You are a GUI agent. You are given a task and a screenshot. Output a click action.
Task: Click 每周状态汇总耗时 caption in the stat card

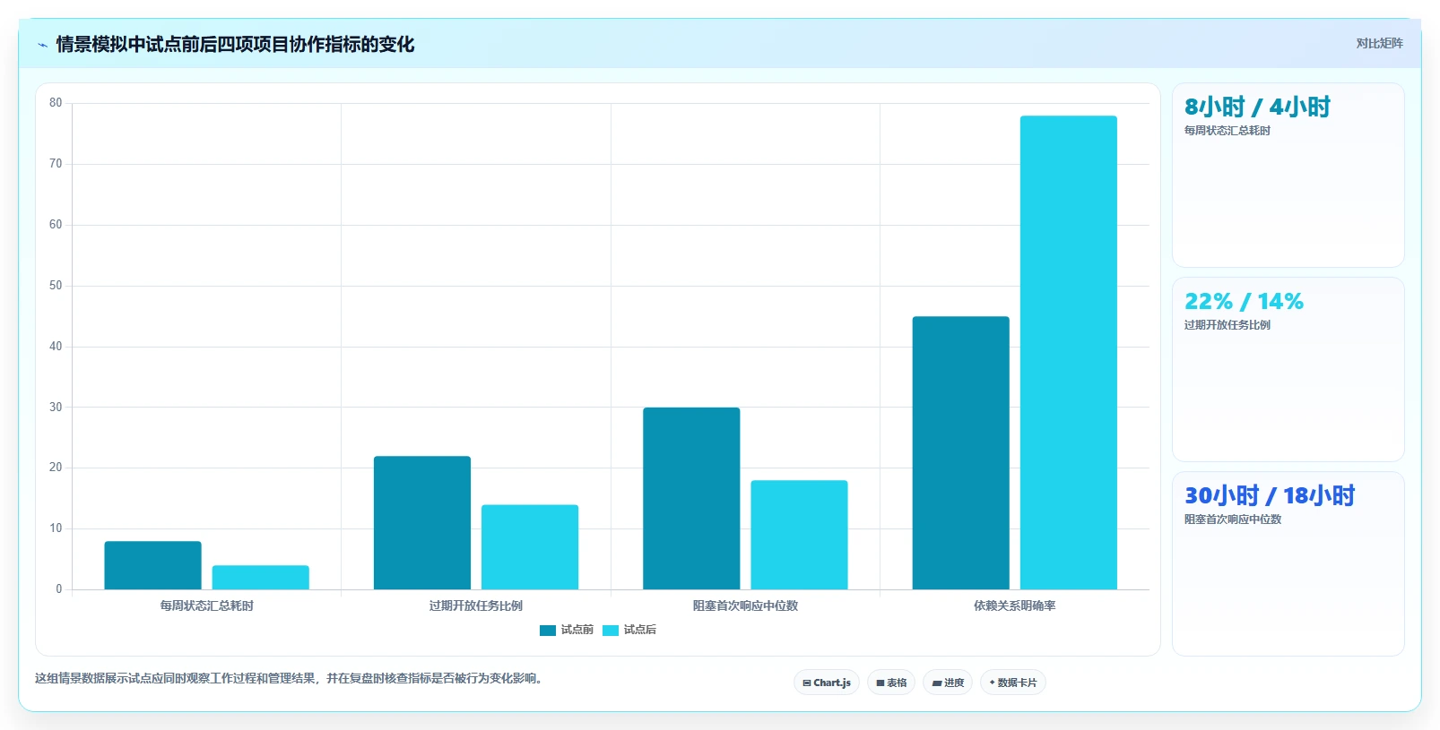(1227, 131)
